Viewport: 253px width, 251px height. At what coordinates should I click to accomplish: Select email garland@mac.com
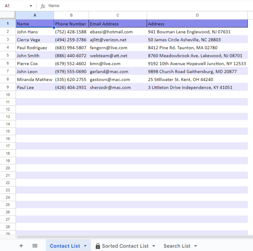coord(118,71)
